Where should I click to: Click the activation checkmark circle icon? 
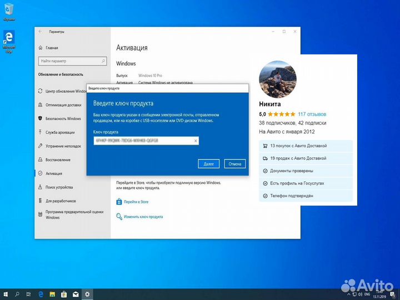tap(41, 173)
